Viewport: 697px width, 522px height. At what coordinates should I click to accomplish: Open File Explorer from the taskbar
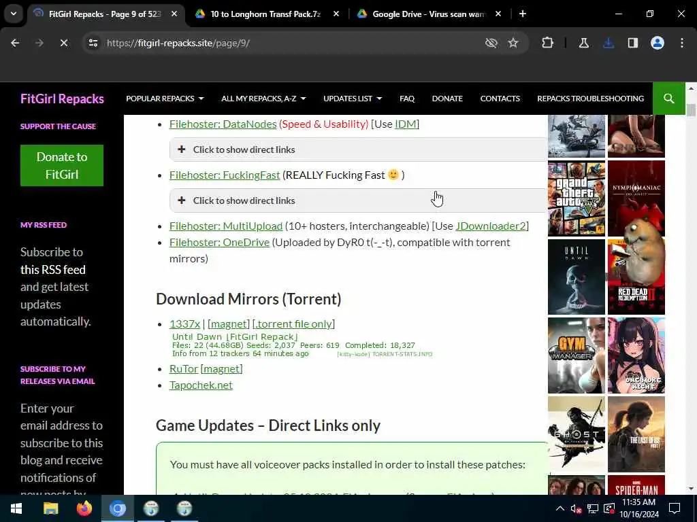click(50, 508)
